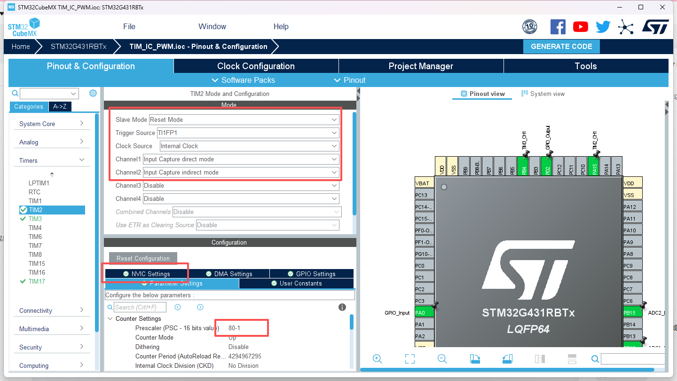Select pin PD2 GPIO_Output on chip

coord(547,166)
